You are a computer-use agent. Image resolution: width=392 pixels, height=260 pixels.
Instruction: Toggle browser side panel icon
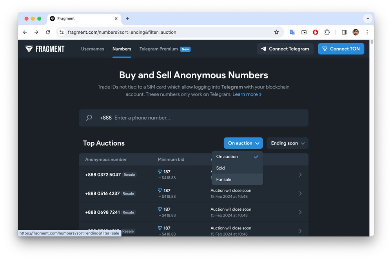pyautogui.click(x=344, y=32)
